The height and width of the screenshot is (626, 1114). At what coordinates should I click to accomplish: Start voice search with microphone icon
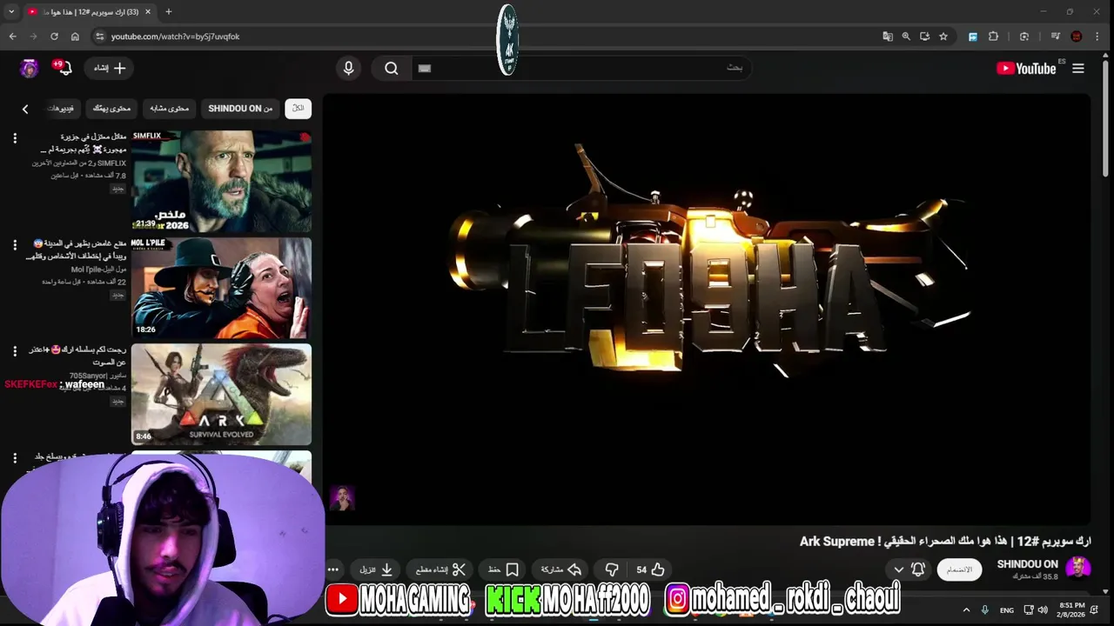(x=349, y=69)
